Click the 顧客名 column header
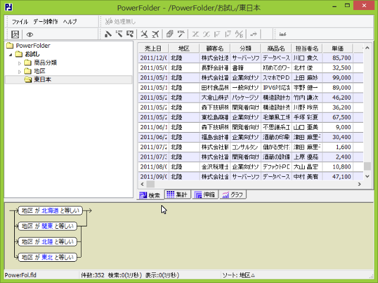Viewport: 378px width, 283px height. click(214, 48)
